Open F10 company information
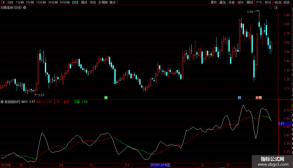 tap(259, 2)
